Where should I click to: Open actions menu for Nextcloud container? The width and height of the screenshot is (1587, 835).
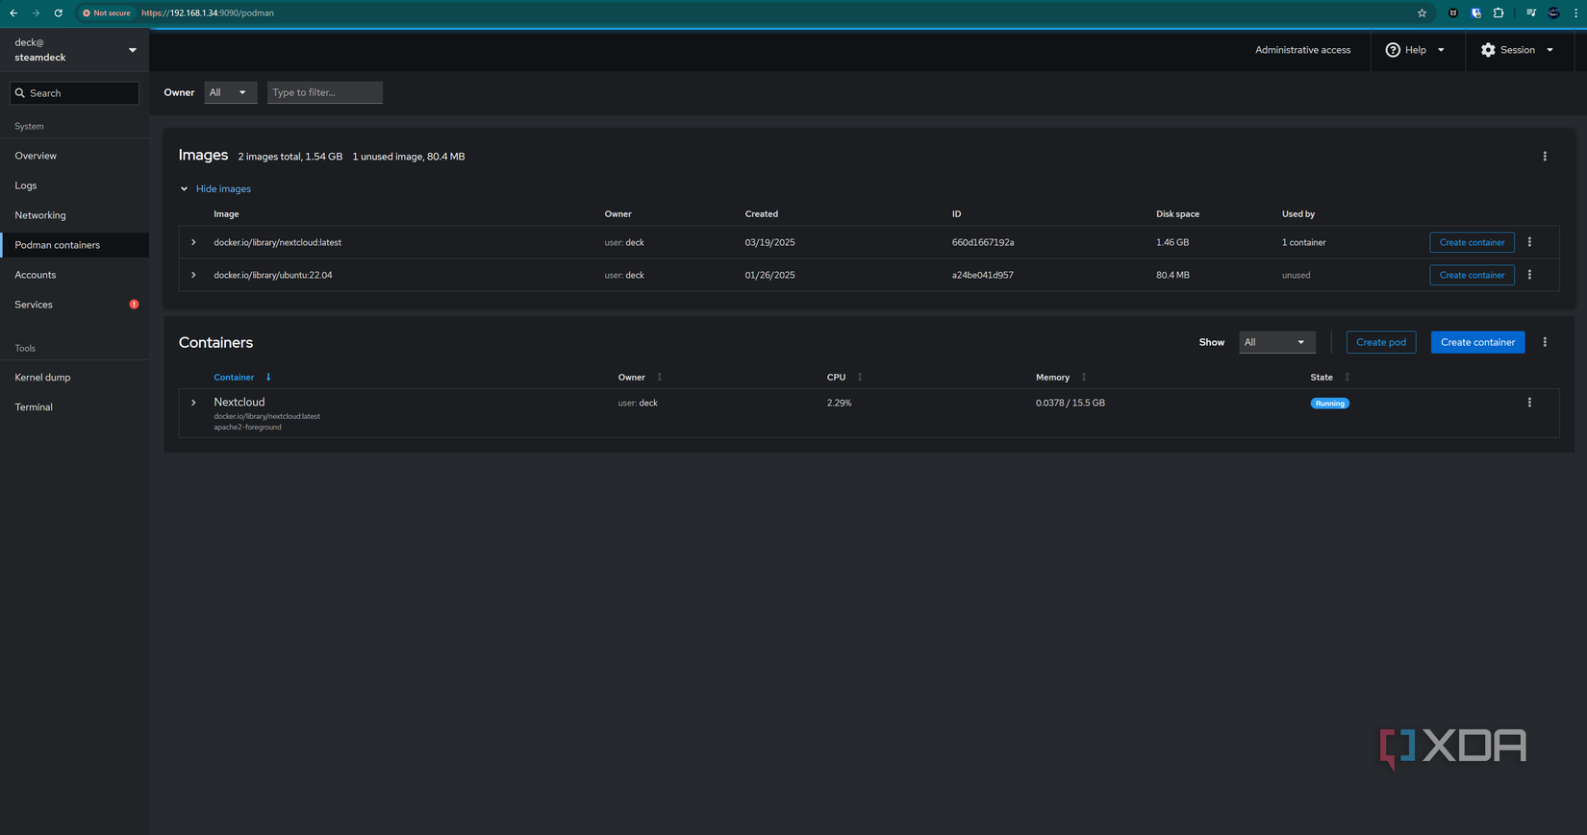click(1529, 403)
